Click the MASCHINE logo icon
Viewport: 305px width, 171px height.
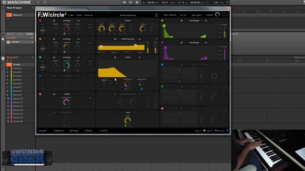tap(4, 2)
